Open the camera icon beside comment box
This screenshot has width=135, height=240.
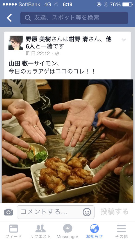pos(8,212)
